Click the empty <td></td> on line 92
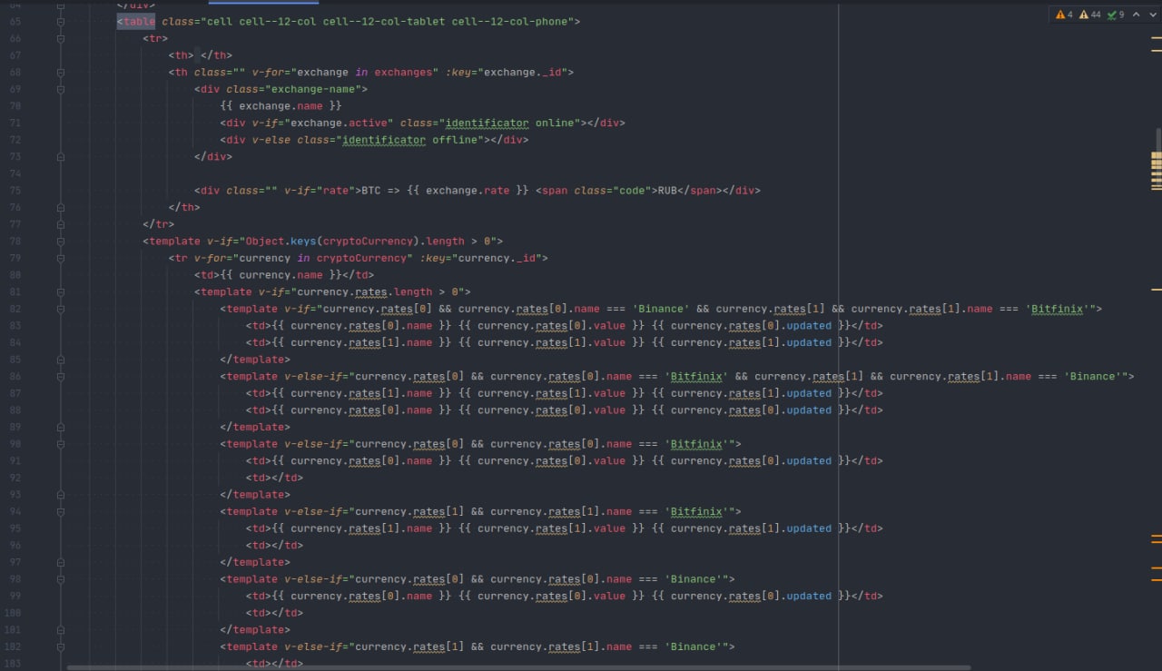This screenshot has width=1162, height=671. (274, 478)
